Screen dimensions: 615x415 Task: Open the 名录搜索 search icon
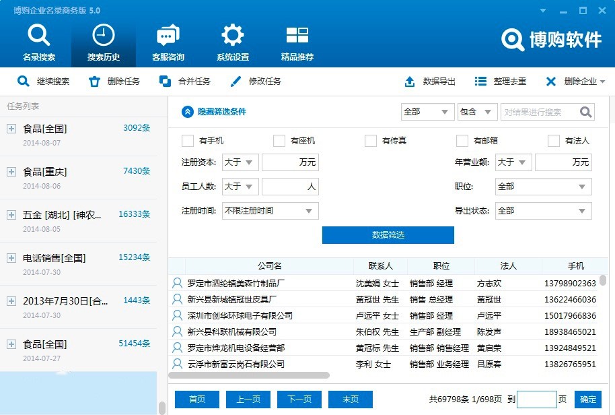(39, 36)
